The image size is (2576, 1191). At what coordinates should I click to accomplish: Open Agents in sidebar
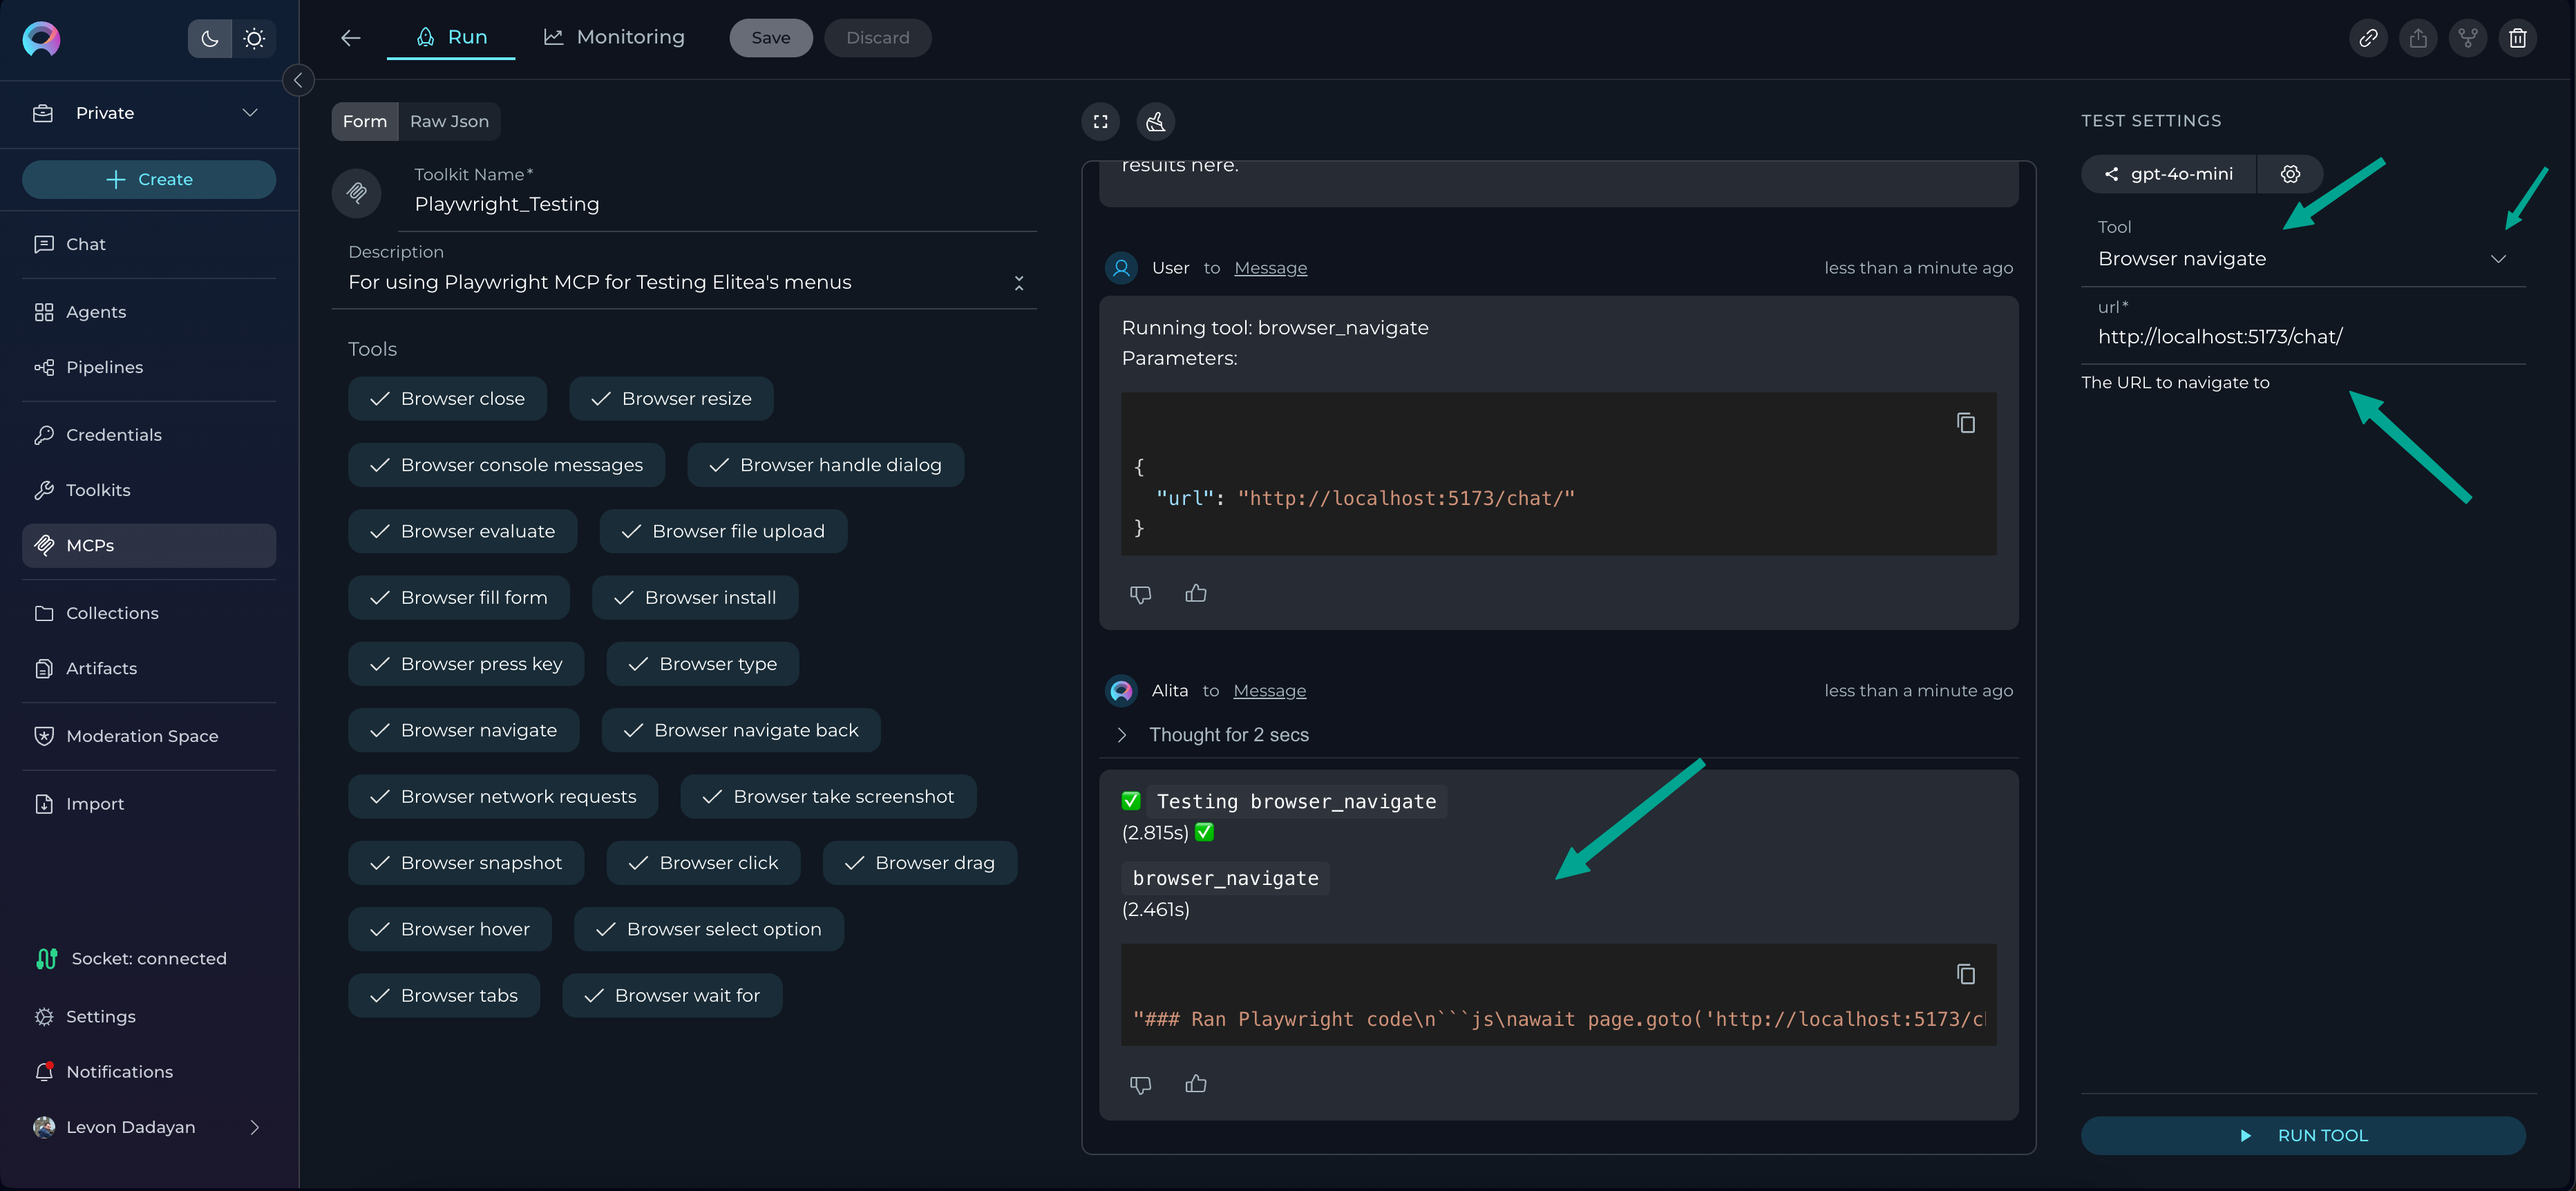[x=149, y=312]
